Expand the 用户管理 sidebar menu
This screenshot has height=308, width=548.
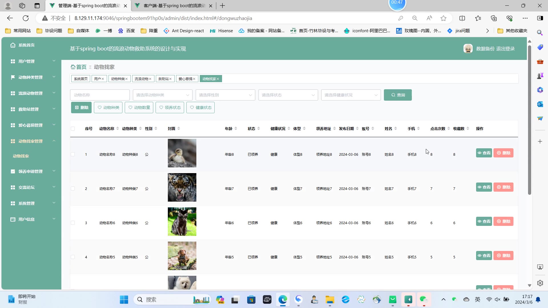31,61
